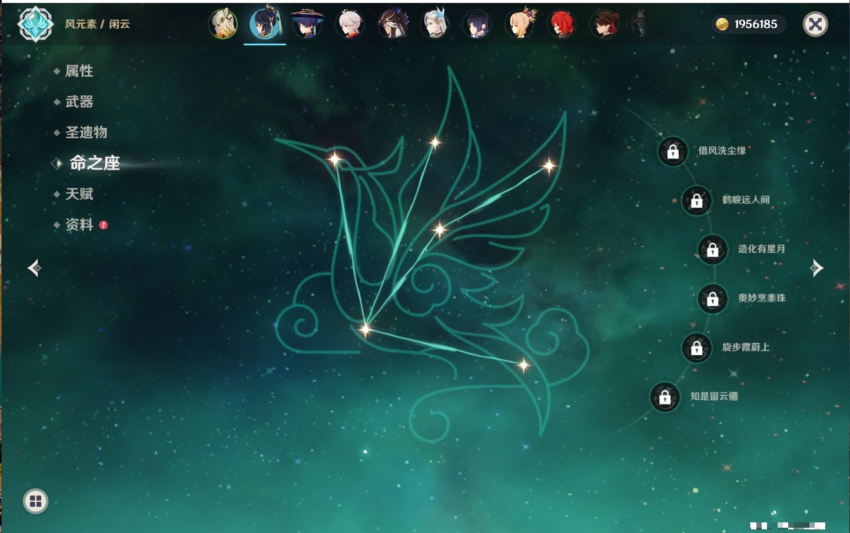This screenshot has height=533, width=850.
Task: Open locked constellation node 旋步霞蔚上
Action: click(697, 348)
